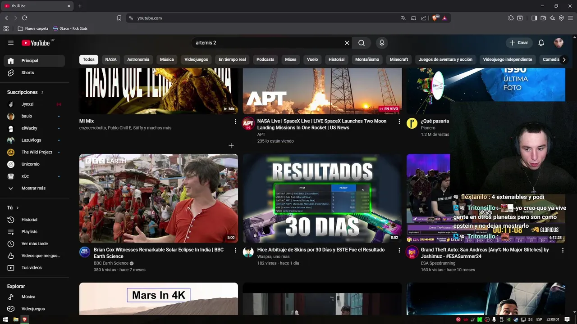
Task: Click the Crear button
Action: pyautogui.click(x=519, y=43)
